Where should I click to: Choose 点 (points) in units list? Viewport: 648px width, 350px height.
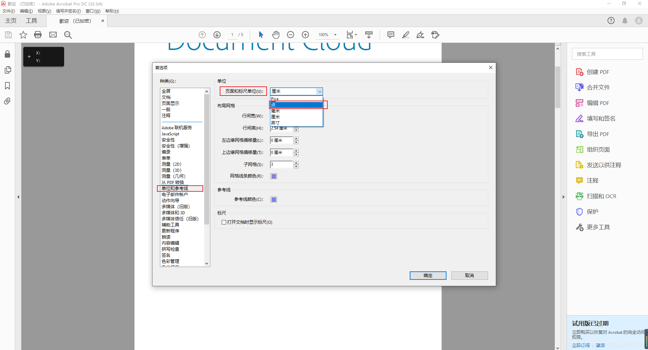tap(296, 105)
